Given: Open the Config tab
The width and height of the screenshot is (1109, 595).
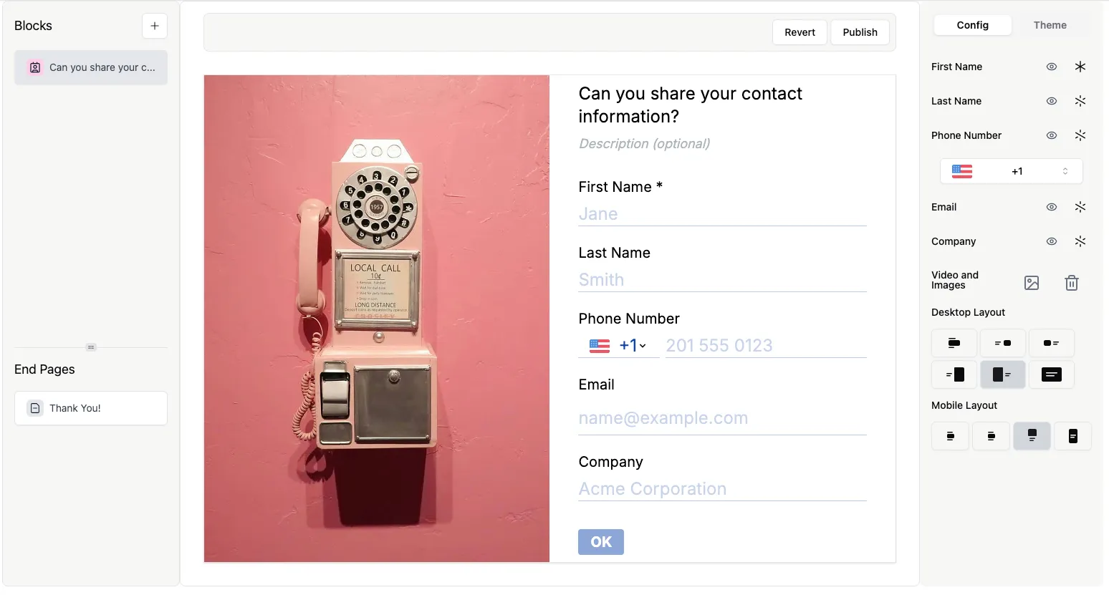Looking at the screenshot, I should click(x=972, y=25).
